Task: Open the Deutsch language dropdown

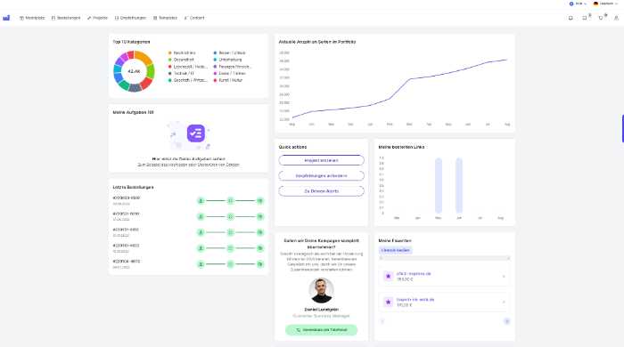Action: pyautogui.click(x=605, y=4)
